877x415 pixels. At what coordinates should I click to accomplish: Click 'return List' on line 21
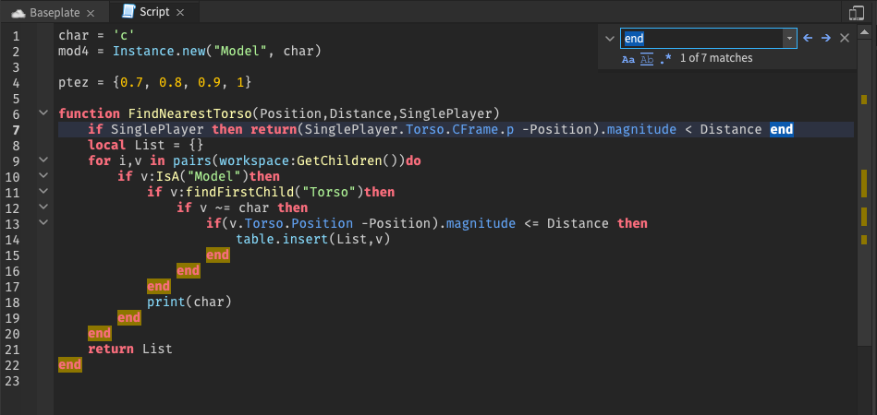(x=129, y=349)
